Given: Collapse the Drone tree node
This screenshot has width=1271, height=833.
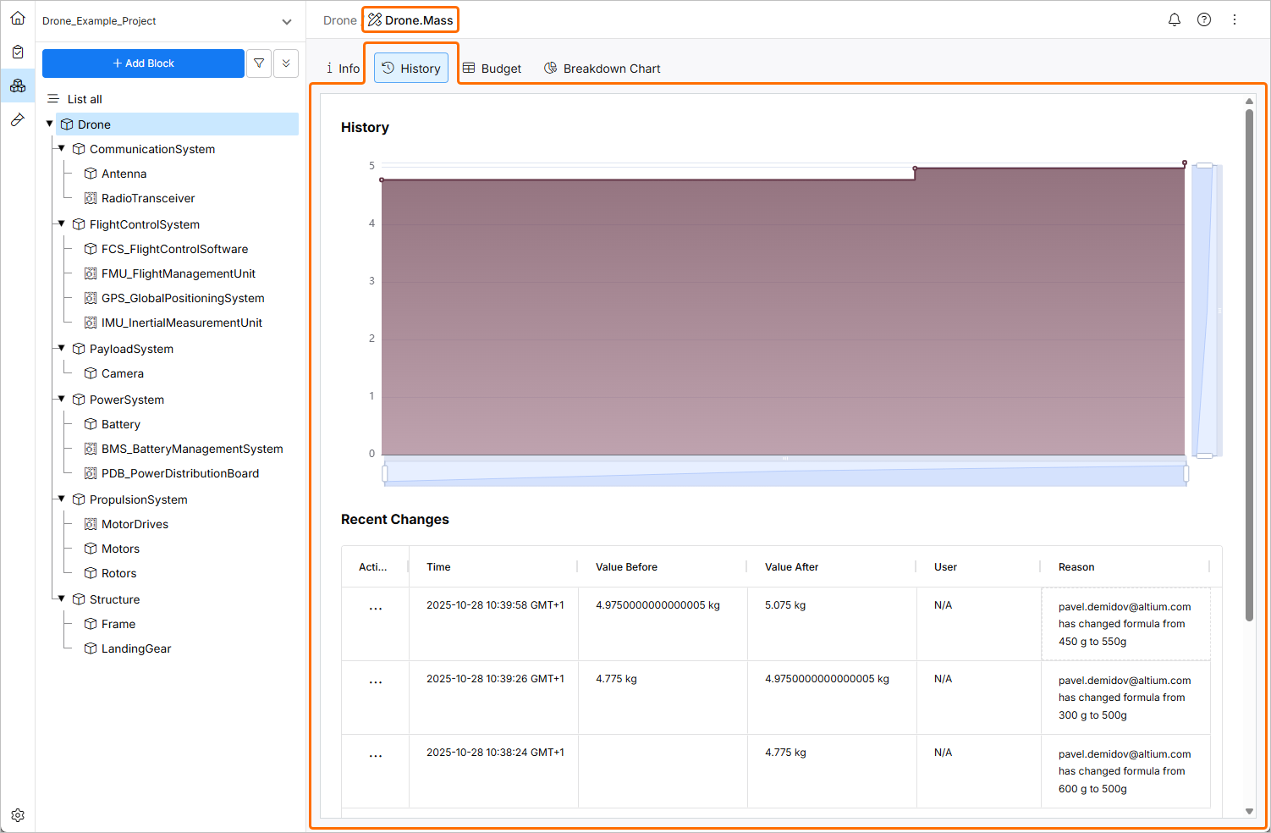Looking at the screenshot, I should click(x=49, y=124).
